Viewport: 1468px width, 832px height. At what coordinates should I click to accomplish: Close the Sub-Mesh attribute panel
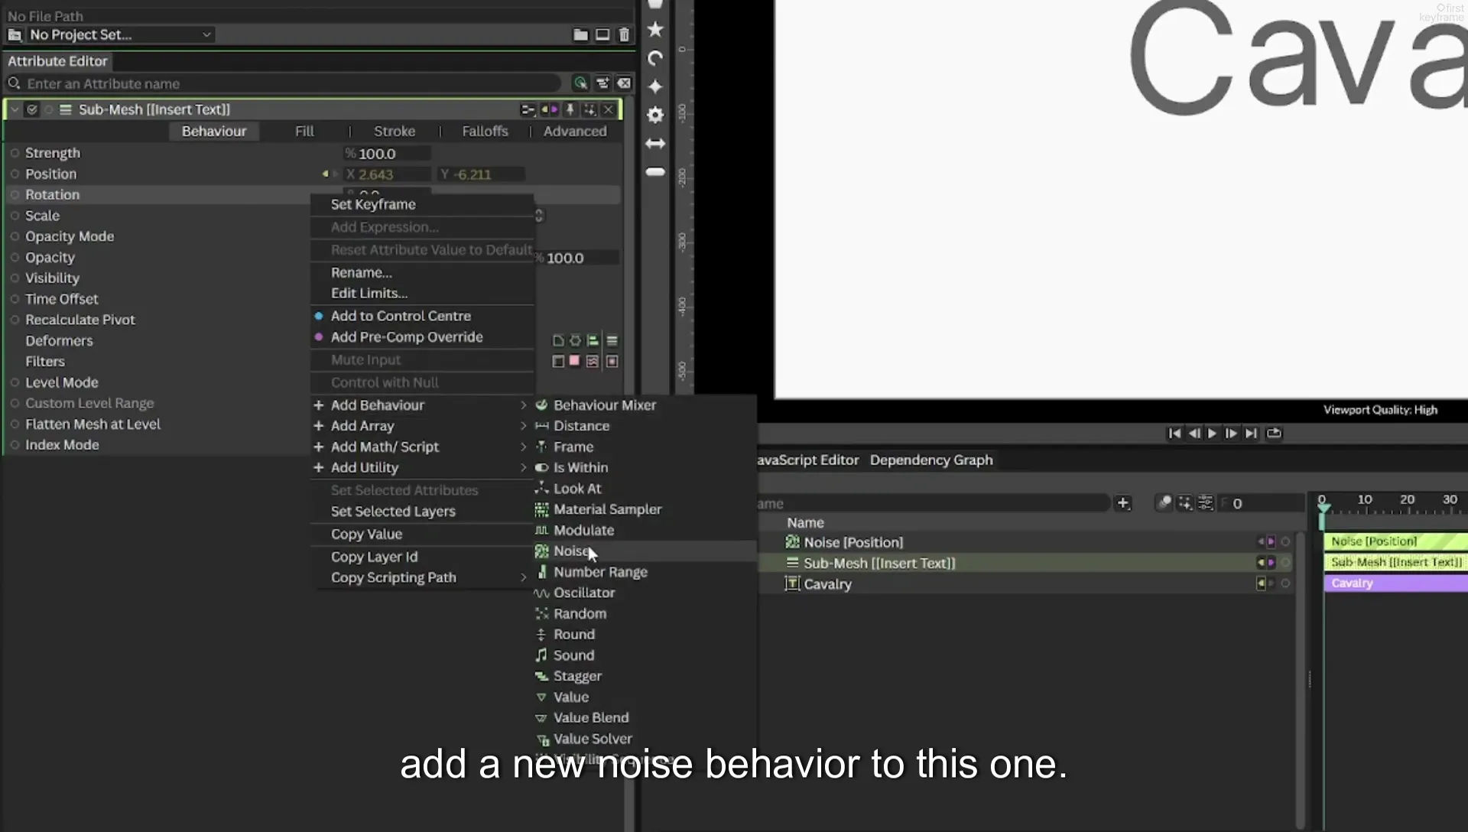pyautogui.click(x=609, y=109)
